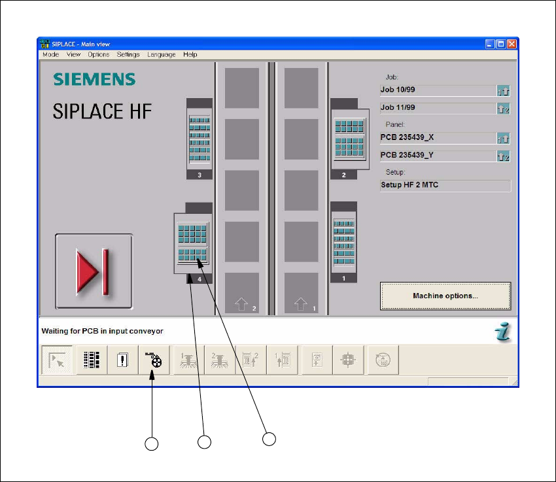Select feeder table location 1

point(343,241)
